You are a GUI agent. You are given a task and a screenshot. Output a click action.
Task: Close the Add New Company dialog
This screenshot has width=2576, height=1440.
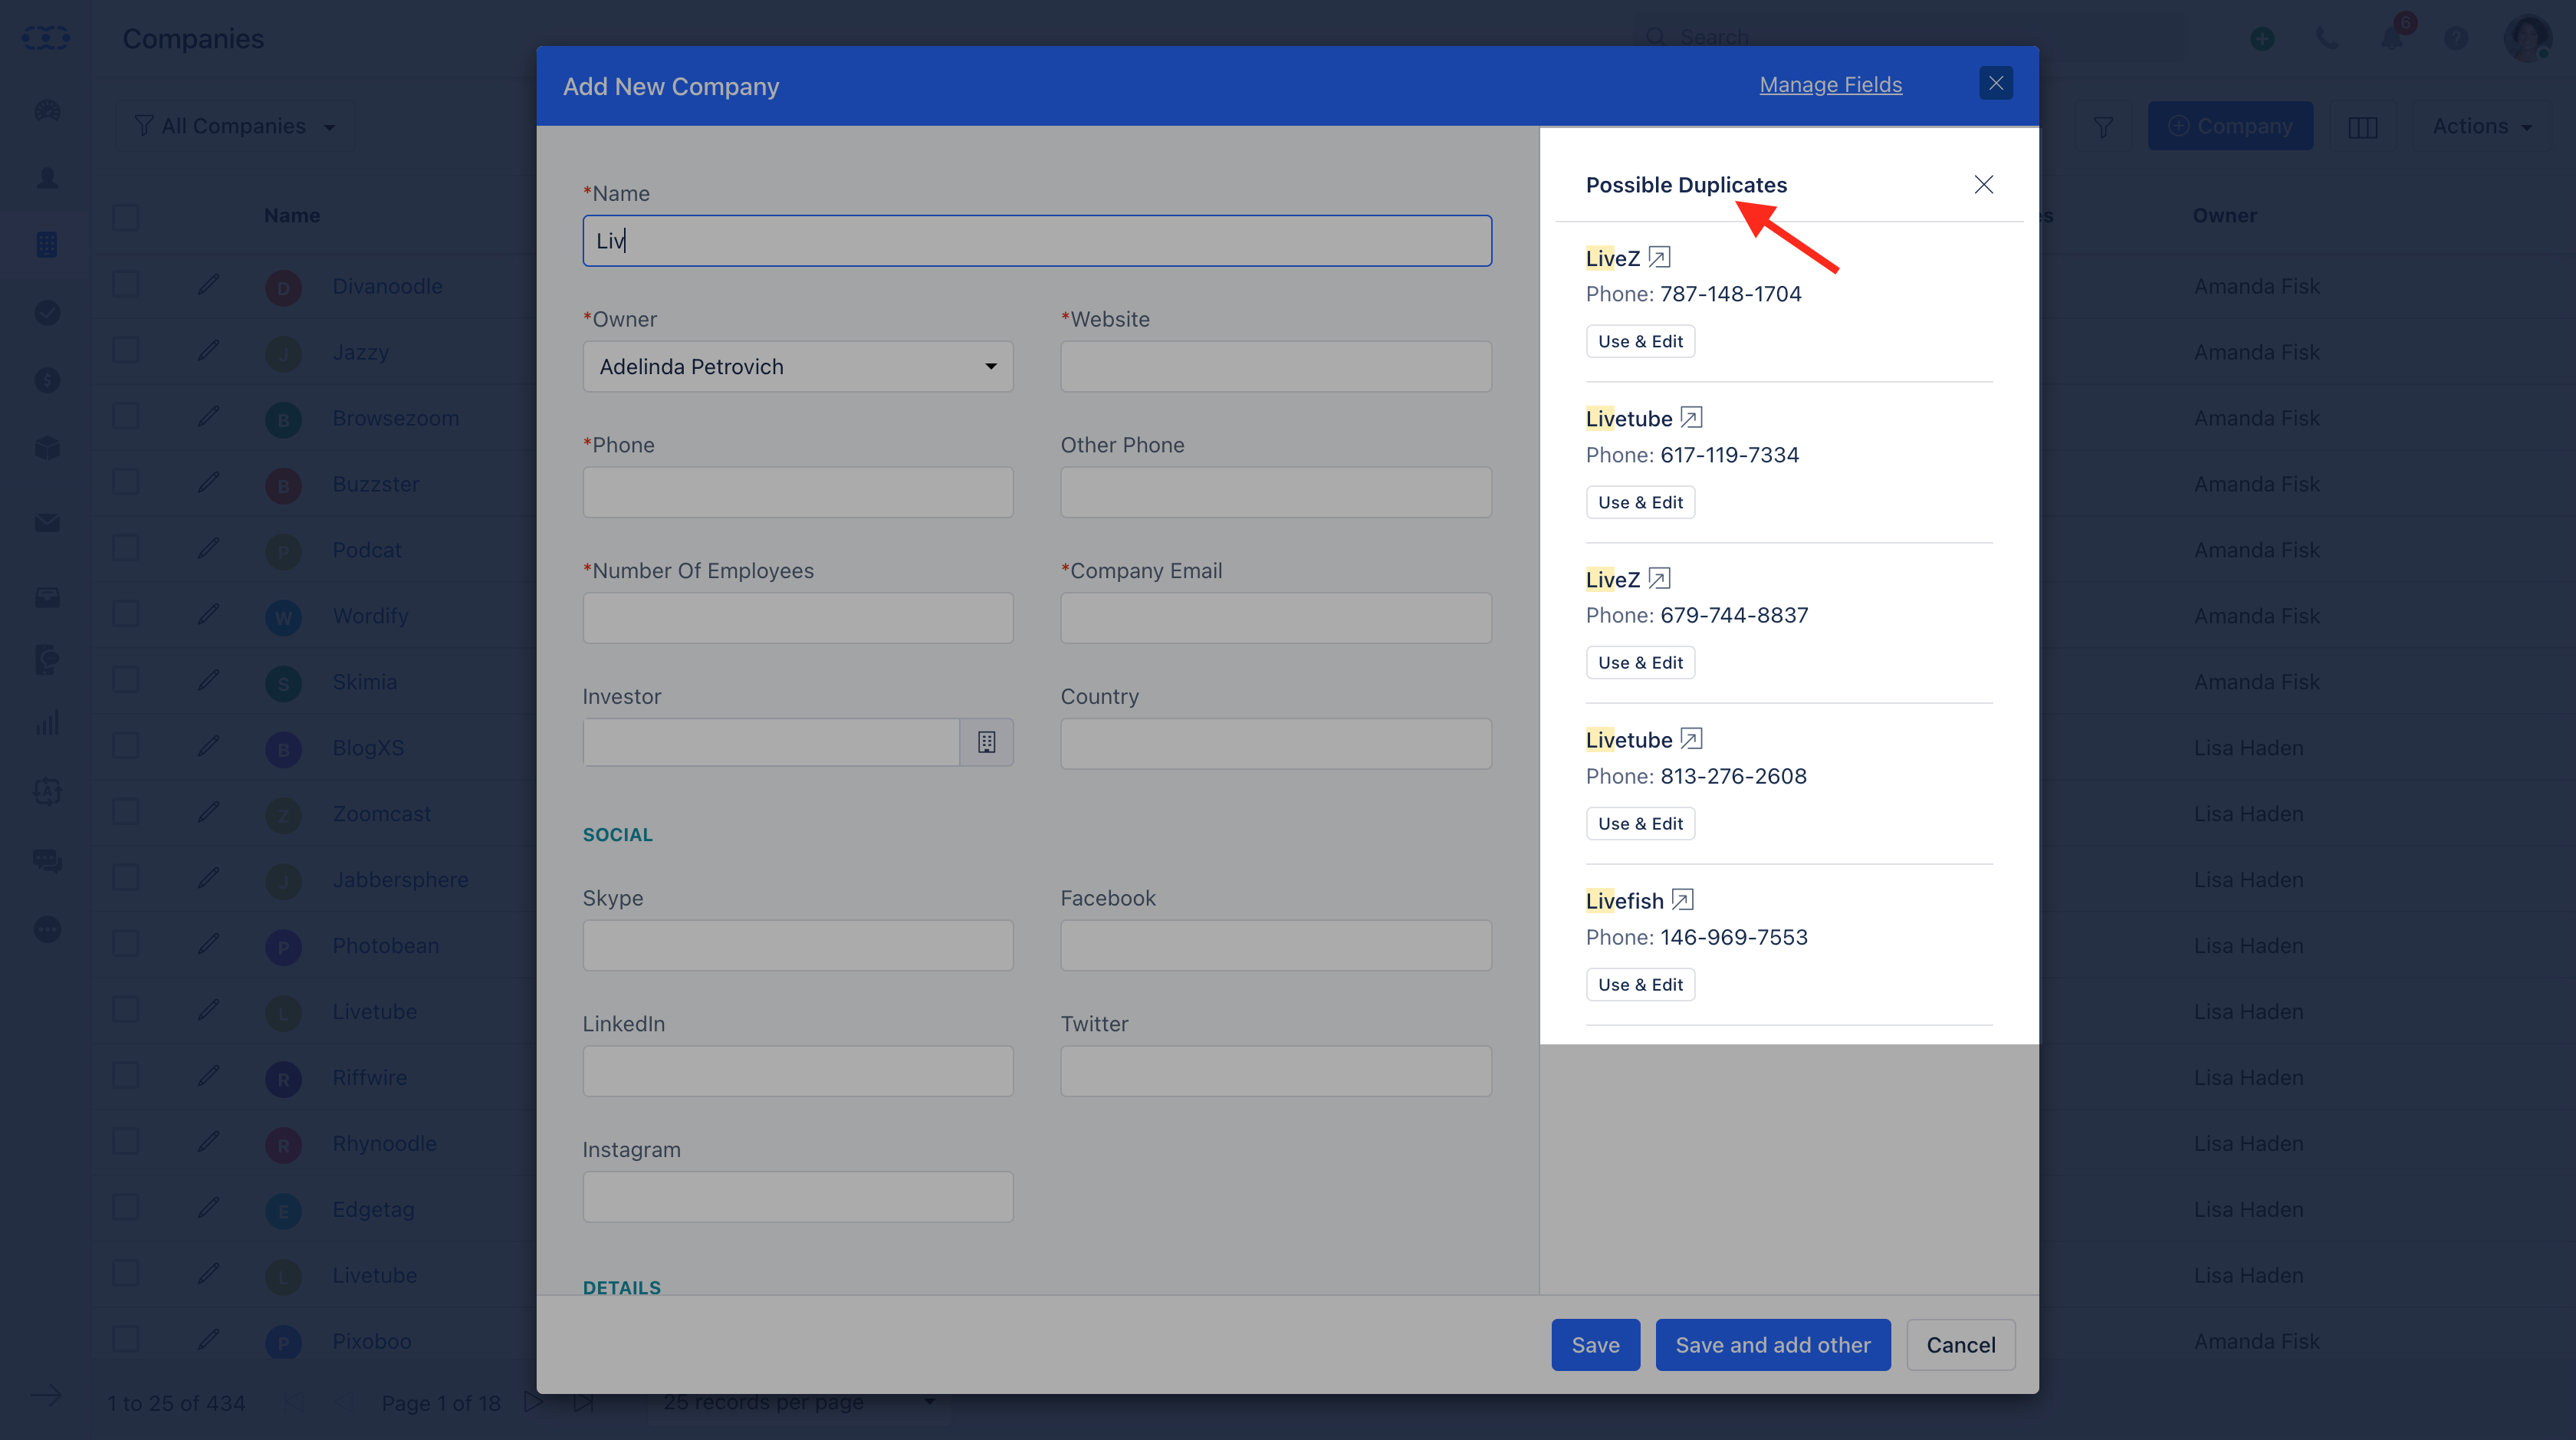click(1996, 83)
